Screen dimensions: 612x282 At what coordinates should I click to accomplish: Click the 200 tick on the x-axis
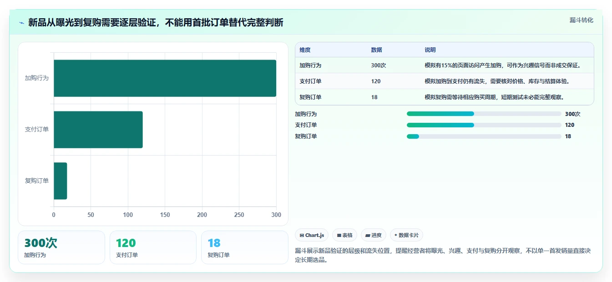[x=202, y=215]
